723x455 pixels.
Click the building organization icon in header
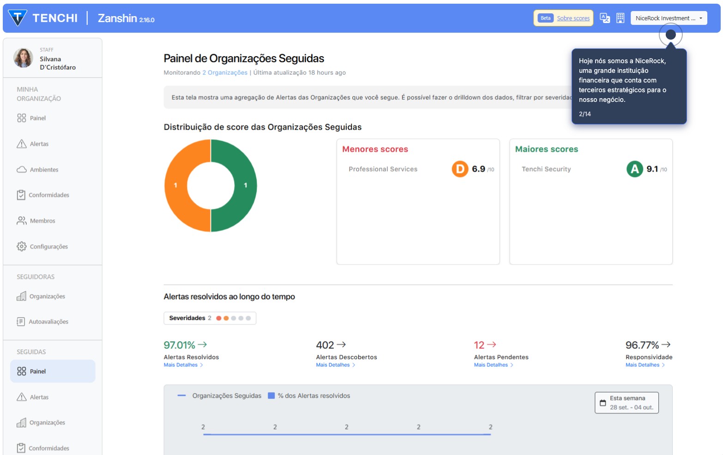[621, 18]
